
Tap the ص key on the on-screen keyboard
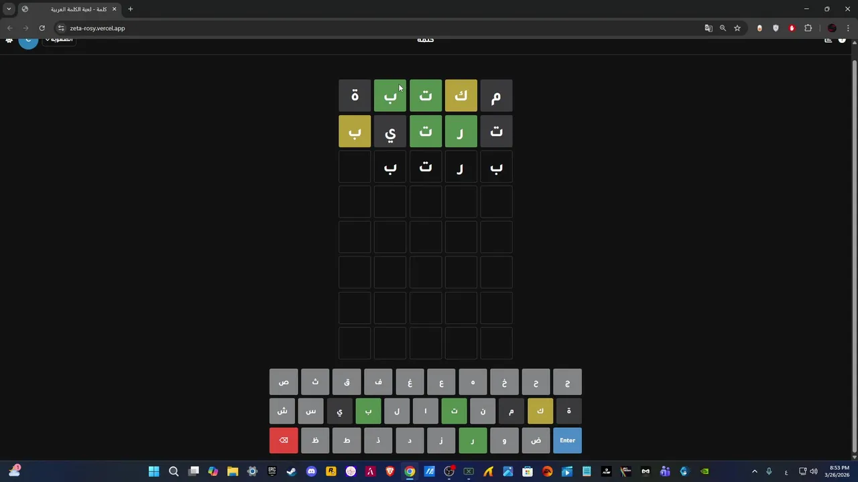tap(284, 382)
